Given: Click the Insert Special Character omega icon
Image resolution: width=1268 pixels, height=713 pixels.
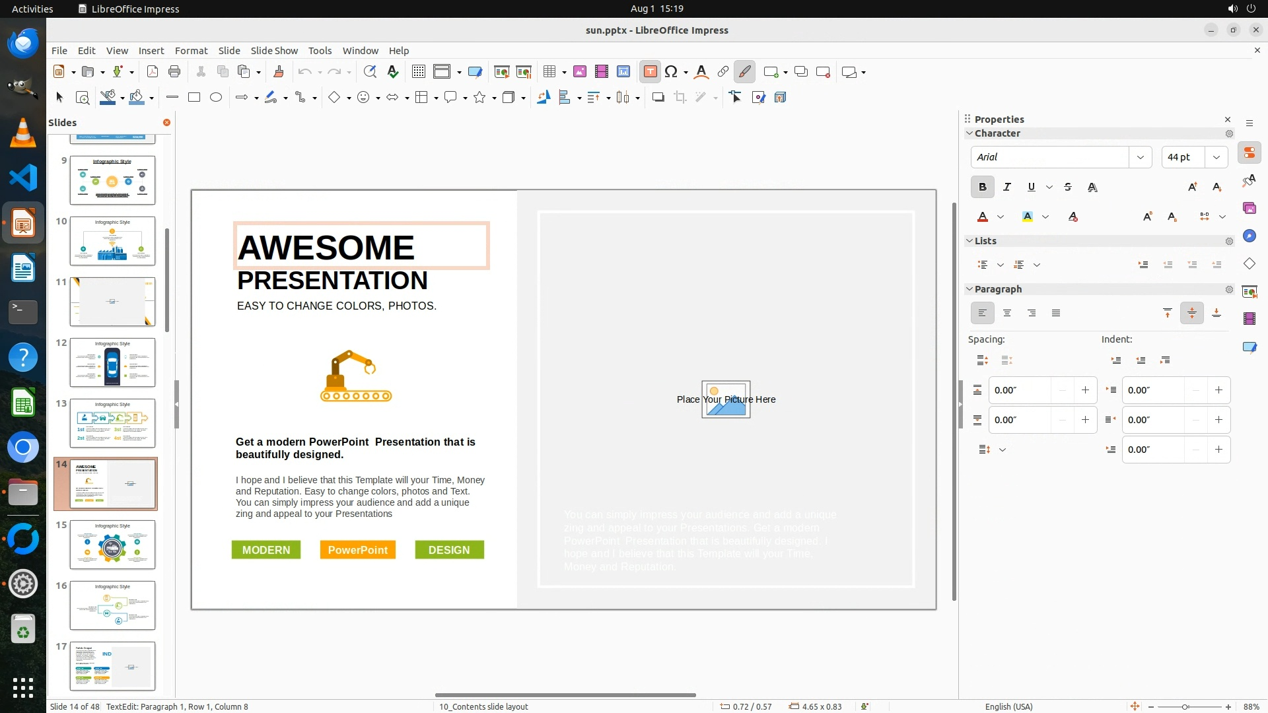Looking at the screenshot, I should [x=671, y=72].
